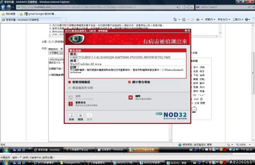Open the Safety (S) menu

click(x=224, y=19)
